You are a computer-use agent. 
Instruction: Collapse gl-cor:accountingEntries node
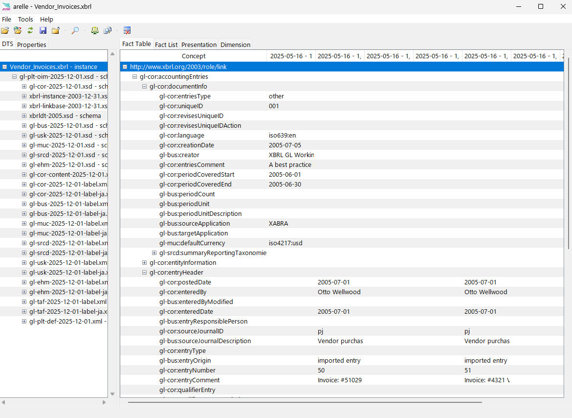pyautogui.click(x=134, y=77)
